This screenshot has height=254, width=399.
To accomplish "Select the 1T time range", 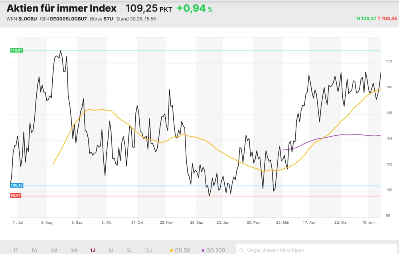I will [16, 250].
